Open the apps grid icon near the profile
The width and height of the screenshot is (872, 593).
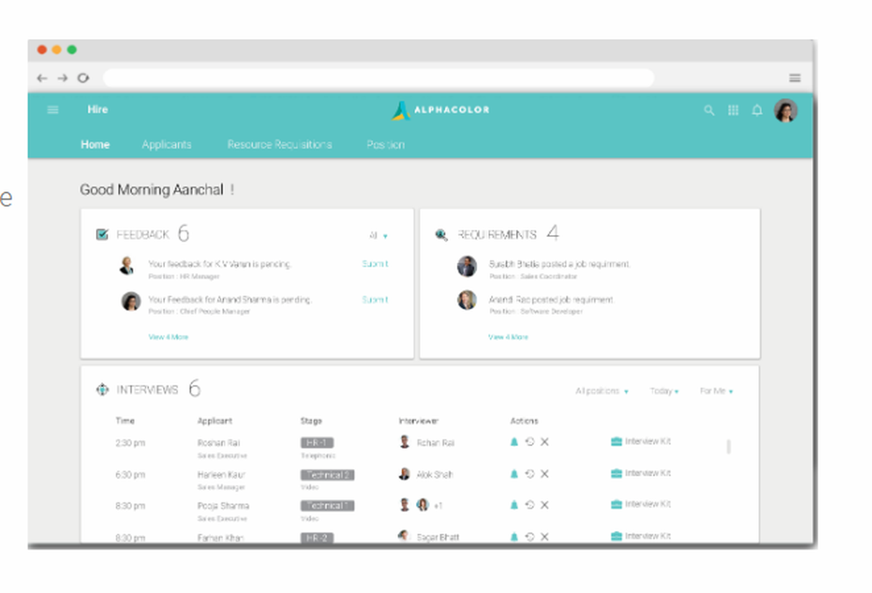(x=733, y=110)
